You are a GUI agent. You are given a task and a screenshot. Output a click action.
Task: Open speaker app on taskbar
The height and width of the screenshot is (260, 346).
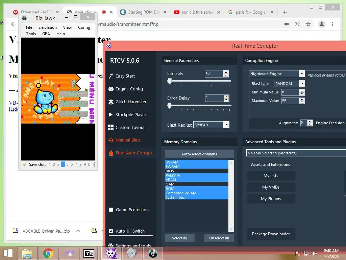(x=132, y=253)
